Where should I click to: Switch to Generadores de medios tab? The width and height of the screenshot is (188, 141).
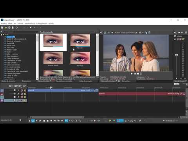click(64, 81)
